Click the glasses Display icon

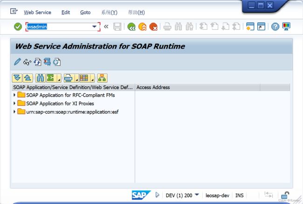click(x=27, y=62)
